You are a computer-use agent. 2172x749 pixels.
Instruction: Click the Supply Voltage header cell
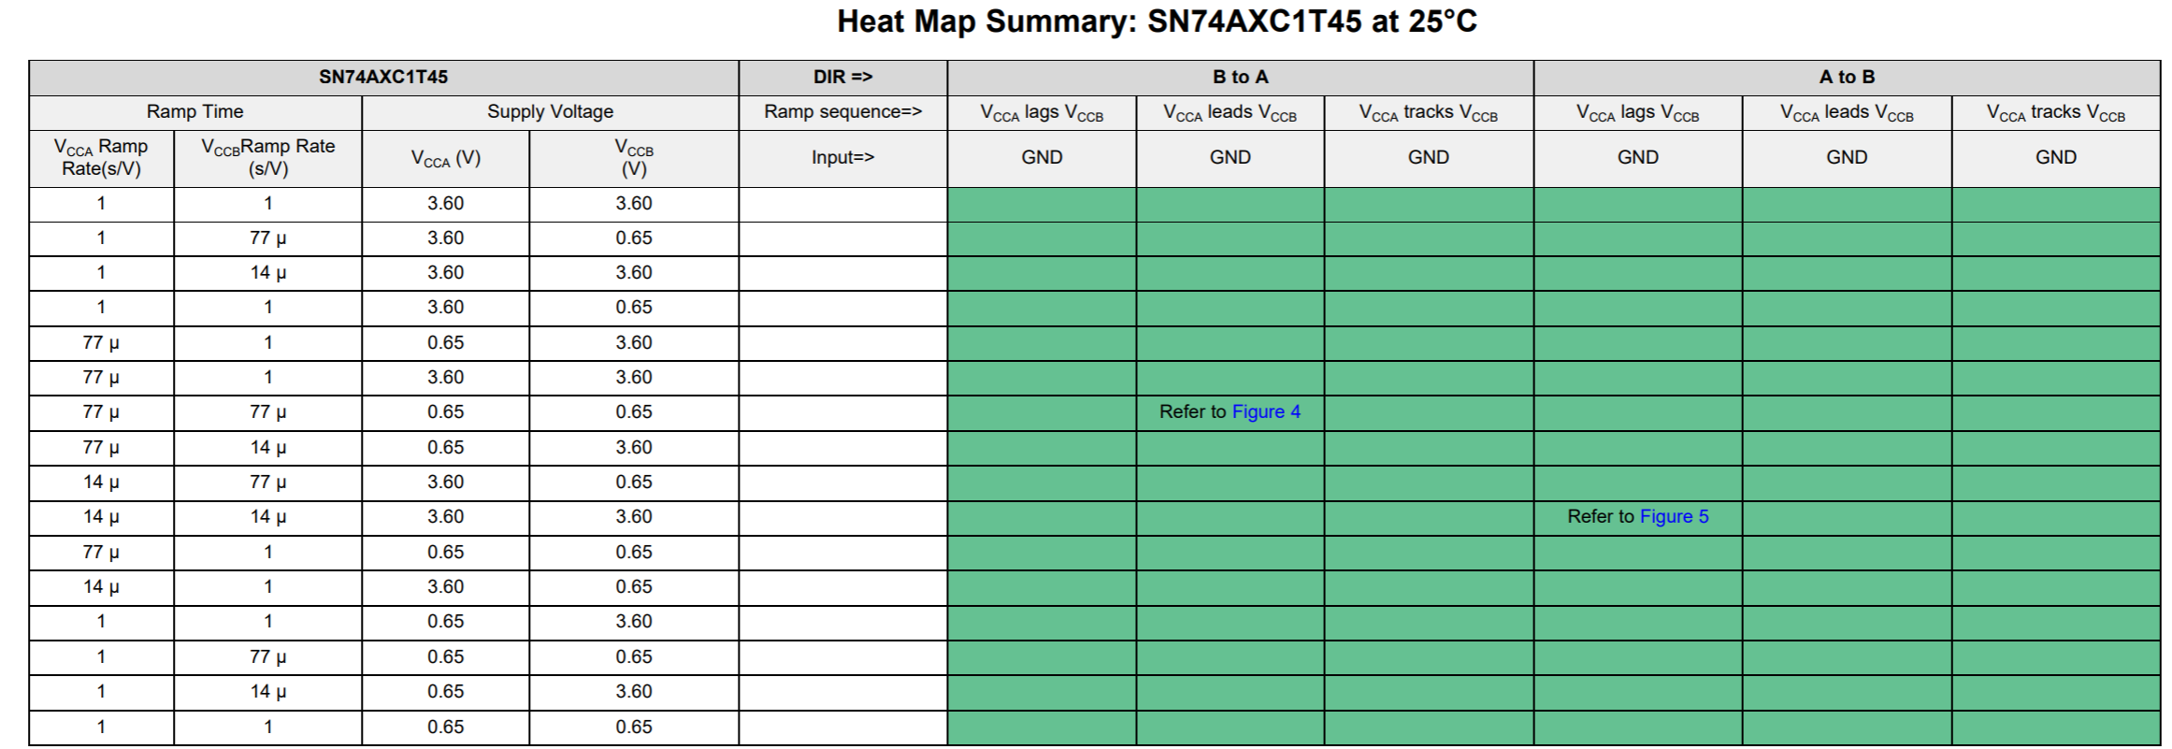tap(550, 112)
